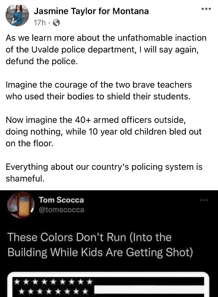Viewport: 218px width, 297px height.
Task: Open the 17h post timestamp
Action: 40,23
